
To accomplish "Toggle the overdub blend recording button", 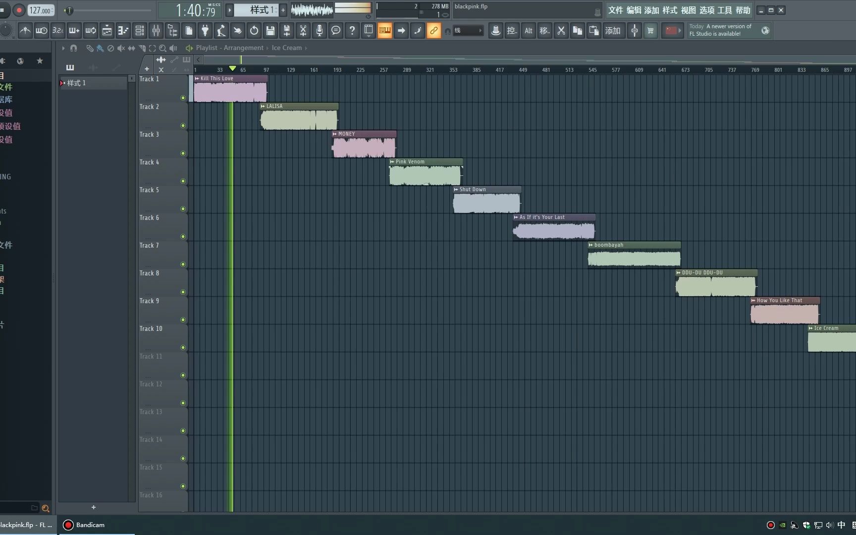I will pos(74,31).
